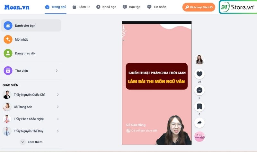
Task: Switch to the Học tập tab
Action: pyautogui.click(x=131, y=7)
